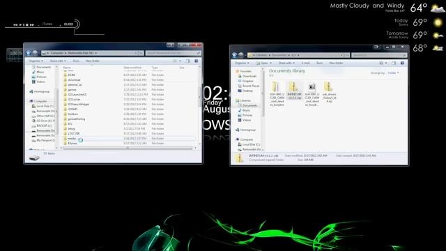Open help in the Removable Disk window

tap(197, 61)
